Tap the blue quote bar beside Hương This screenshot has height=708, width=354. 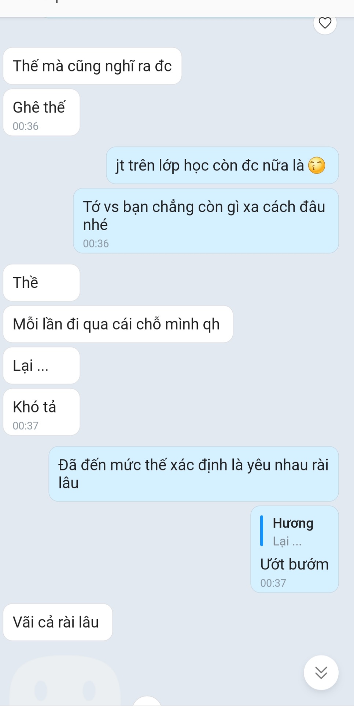pyautogui.click(x=262, y=531)
